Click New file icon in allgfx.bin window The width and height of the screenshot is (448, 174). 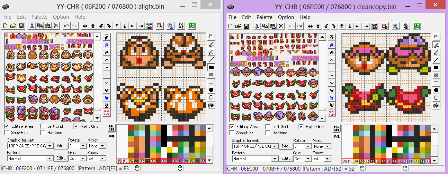coord(6,26)
